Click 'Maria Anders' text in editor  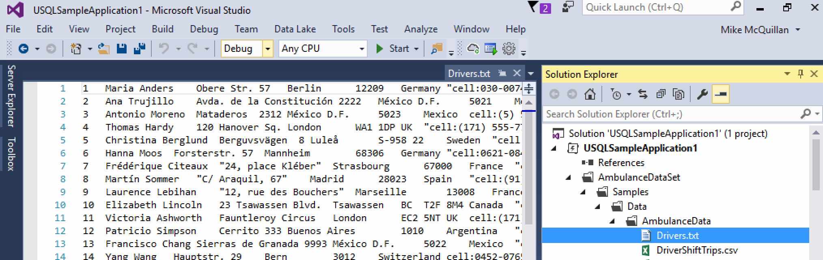click(x=139, y=88)
